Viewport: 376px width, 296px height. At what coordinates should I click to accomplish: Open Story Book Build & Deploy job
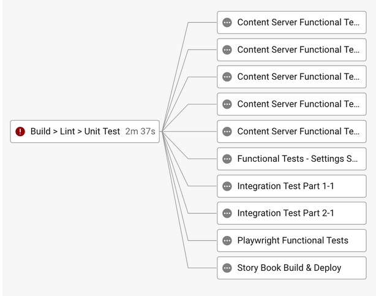[291, 268]
